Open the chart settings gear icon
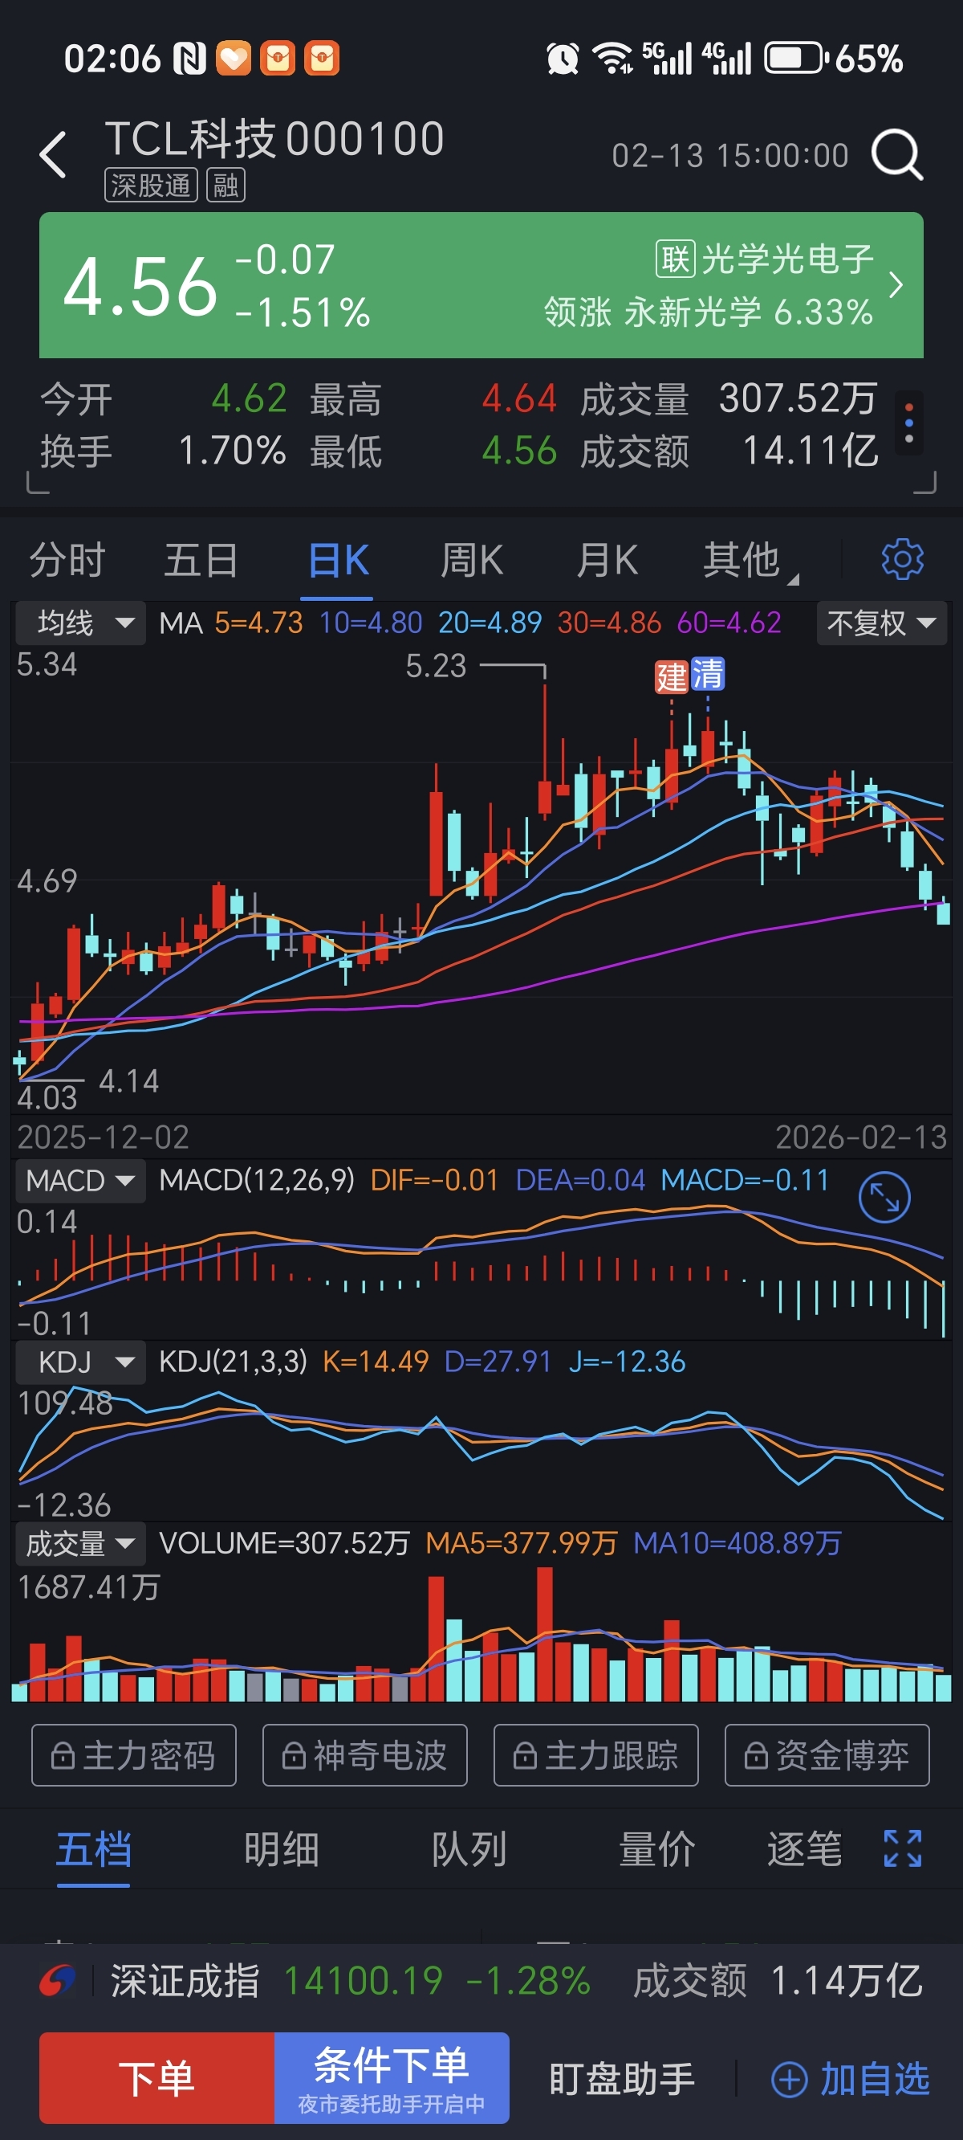 902,559
